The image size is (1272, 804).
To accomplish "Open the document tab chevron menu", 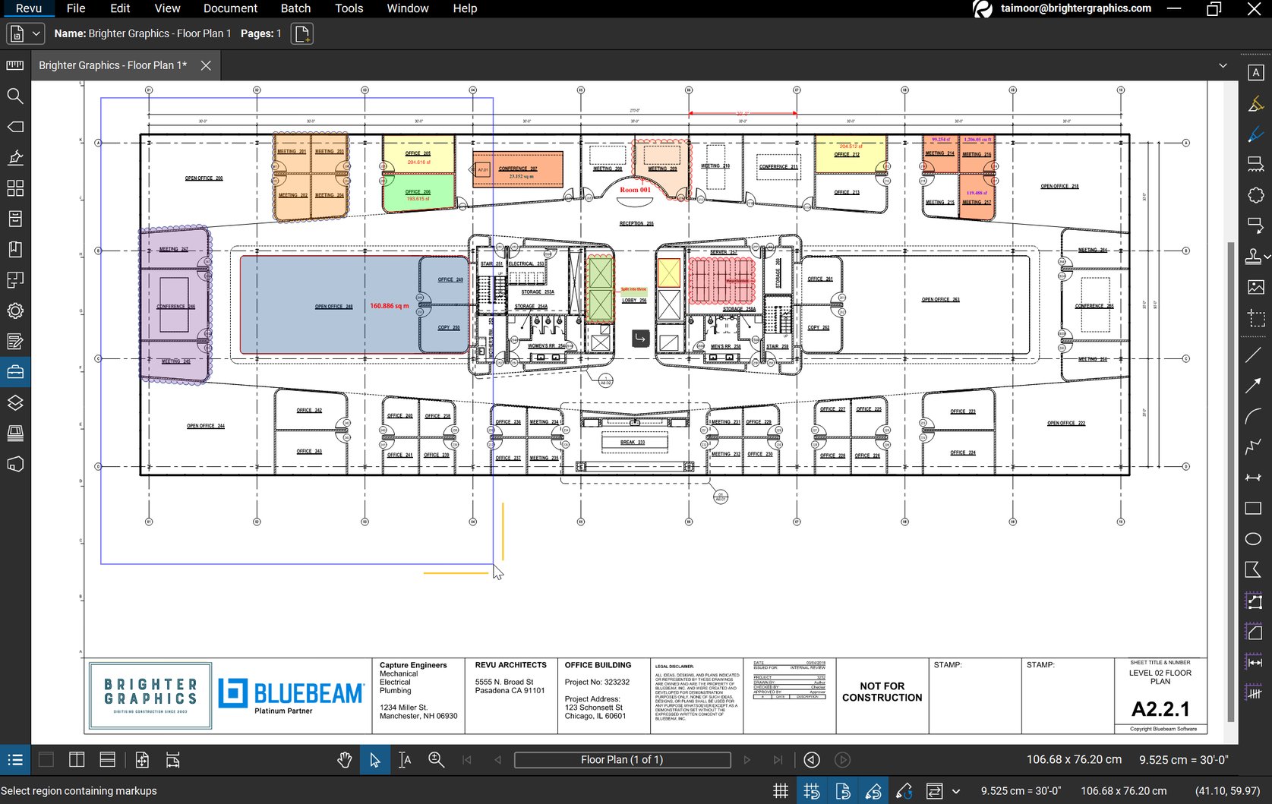I will 1223,65.
